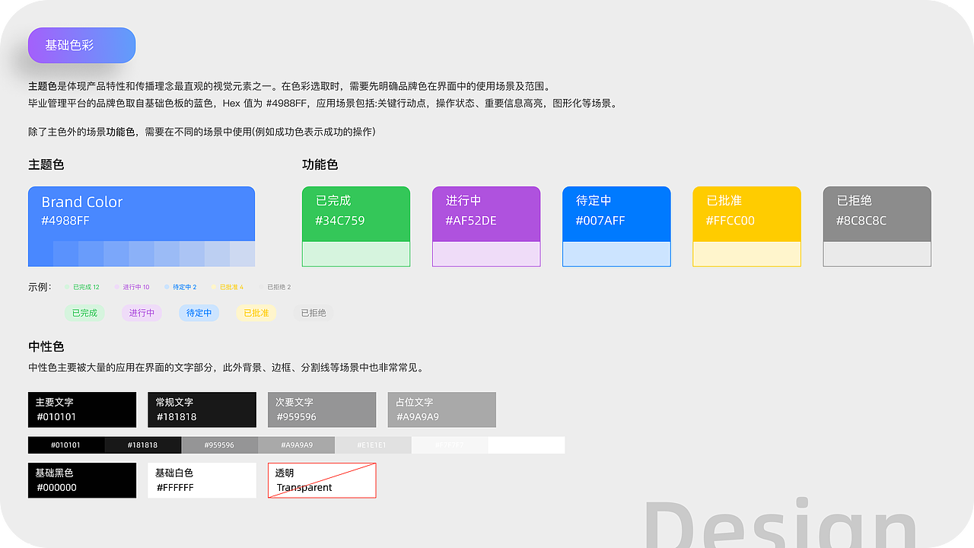Click the 基础色彩 header button
Image resolution: width=974 pixels, height=548 pixels.
click(x=81, y=45)
